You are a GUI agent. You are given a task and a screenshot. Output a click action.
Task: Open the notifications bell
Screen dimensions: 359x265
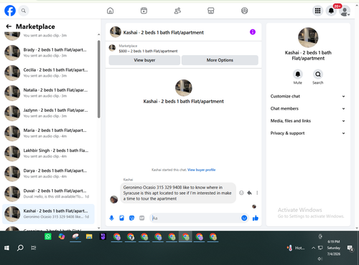(331, 11)
